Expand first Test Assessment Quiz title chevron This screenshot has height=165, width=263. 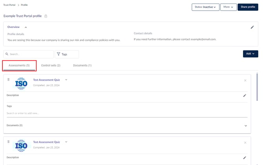point(66,80)
